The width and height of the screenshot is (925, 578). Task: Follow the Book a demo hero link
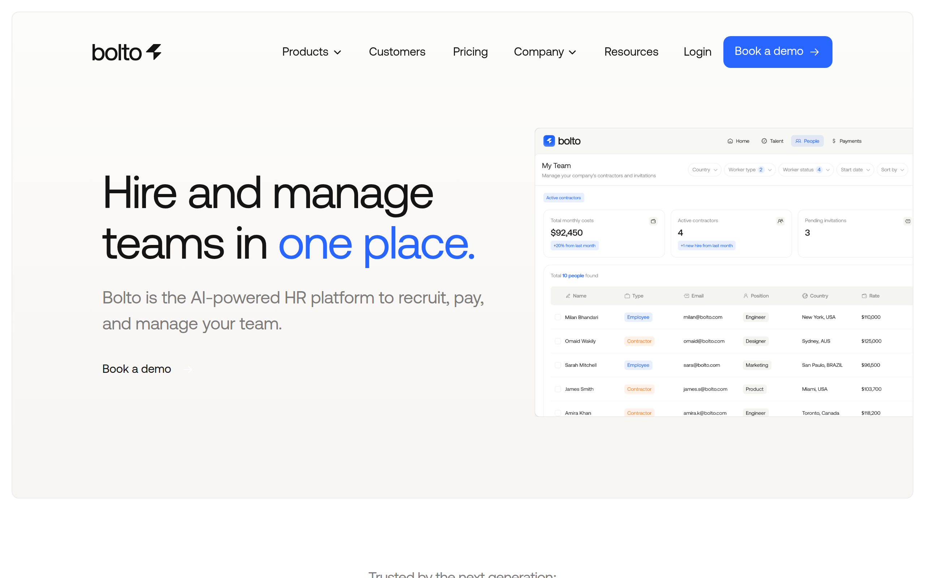click(137, 369)
